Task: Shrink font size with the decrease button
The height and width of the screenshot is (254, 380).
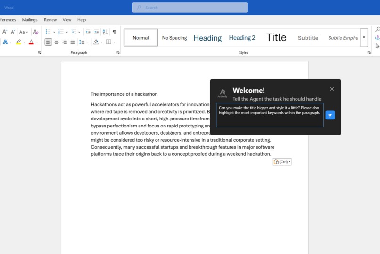Action: [13, 32]
